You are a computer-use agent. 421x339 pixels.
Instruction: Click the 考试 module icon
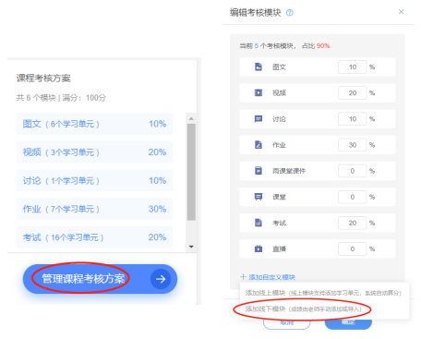click(259, 223)
